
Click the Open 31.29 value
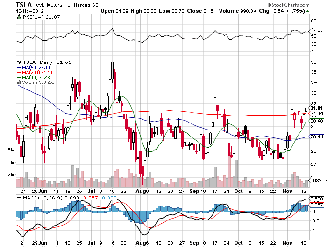click(114, 11)
